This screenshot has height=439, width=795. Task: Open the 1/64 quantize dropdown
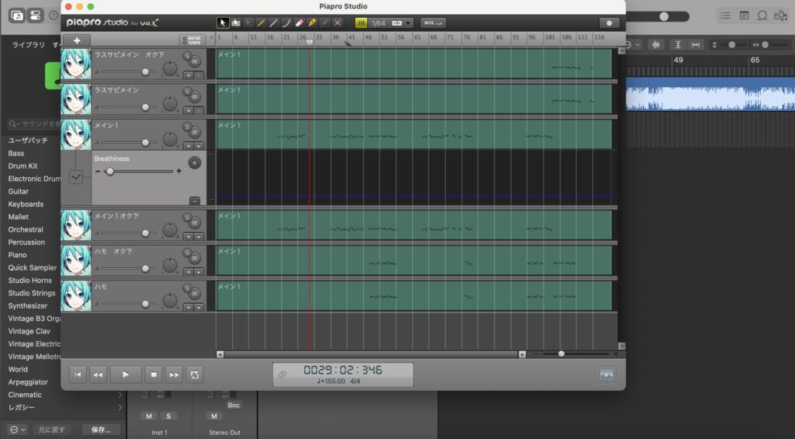pos(391,23)
